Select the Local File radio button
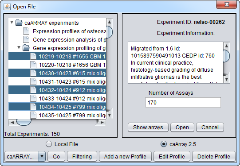This screenshot has width=240, height=166. [x=49, y=144]
